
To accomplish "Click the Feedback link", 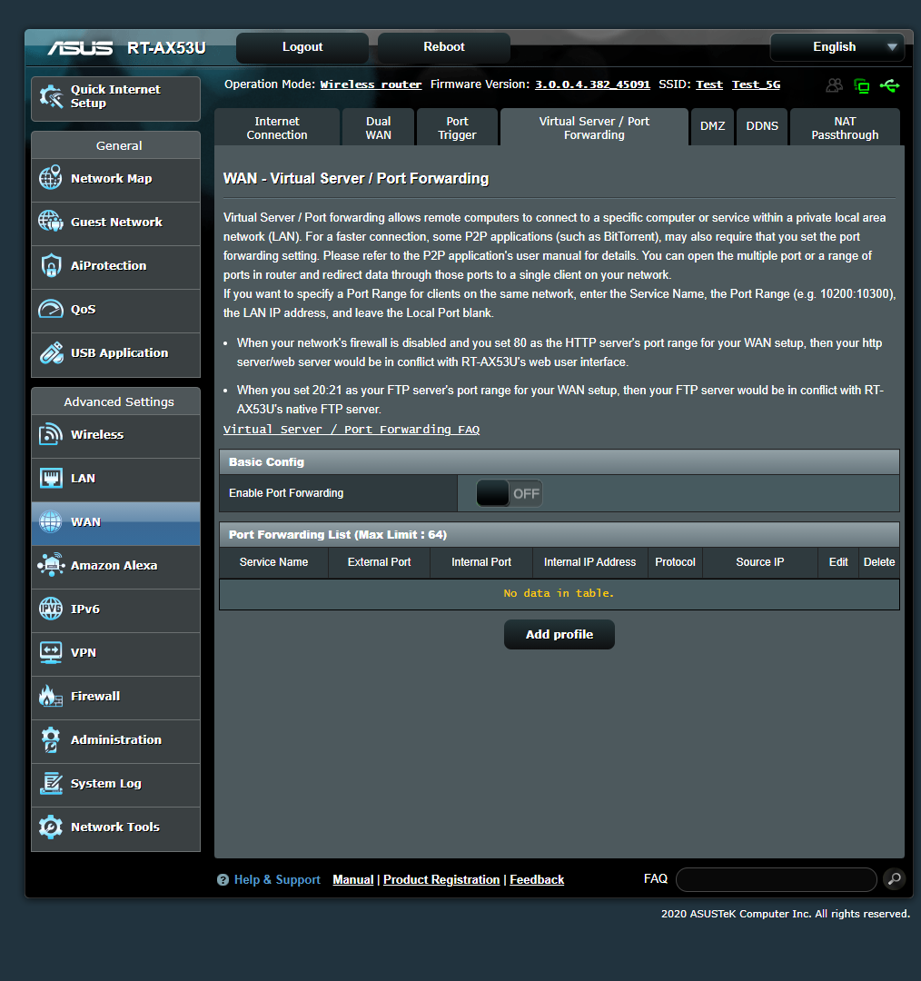I will point(537,879).
